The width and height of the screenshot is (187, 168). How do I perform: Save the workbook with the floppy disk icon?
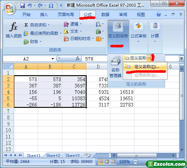tap(22, 5)
